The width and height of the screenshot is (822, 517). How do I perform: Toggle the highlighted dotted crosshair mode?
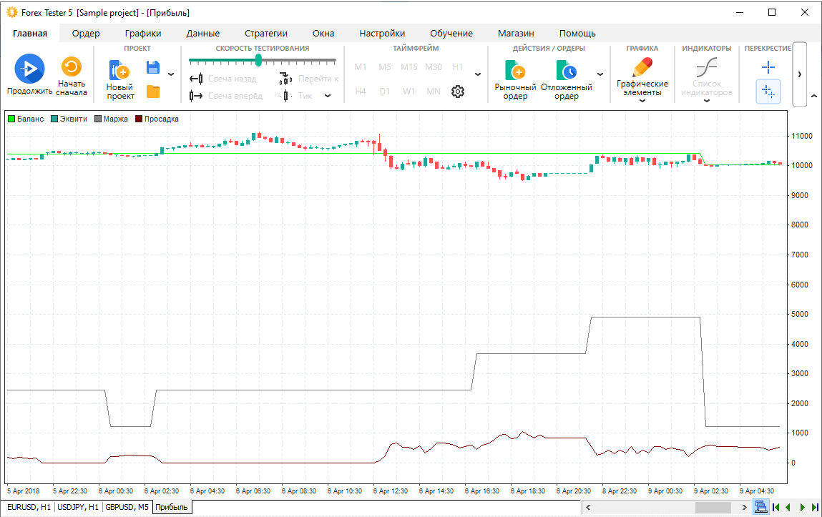coord(768,92)
